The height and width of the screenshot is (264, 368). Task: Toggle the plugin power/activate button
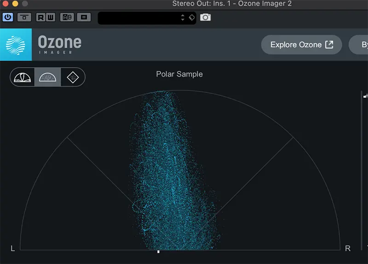pos(8,17)
